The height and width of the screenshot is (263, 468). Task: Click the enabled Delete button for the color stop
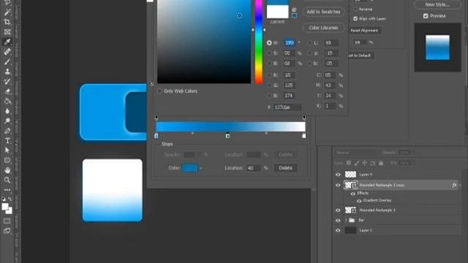pyautogui.click(x=285, y=168)
